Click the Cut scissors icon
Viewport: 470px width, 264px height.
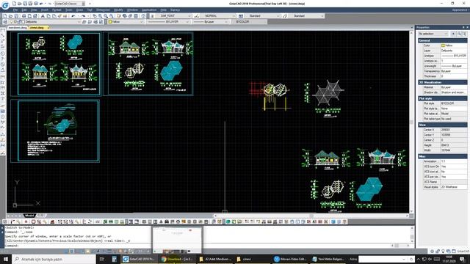click(43, 16)
